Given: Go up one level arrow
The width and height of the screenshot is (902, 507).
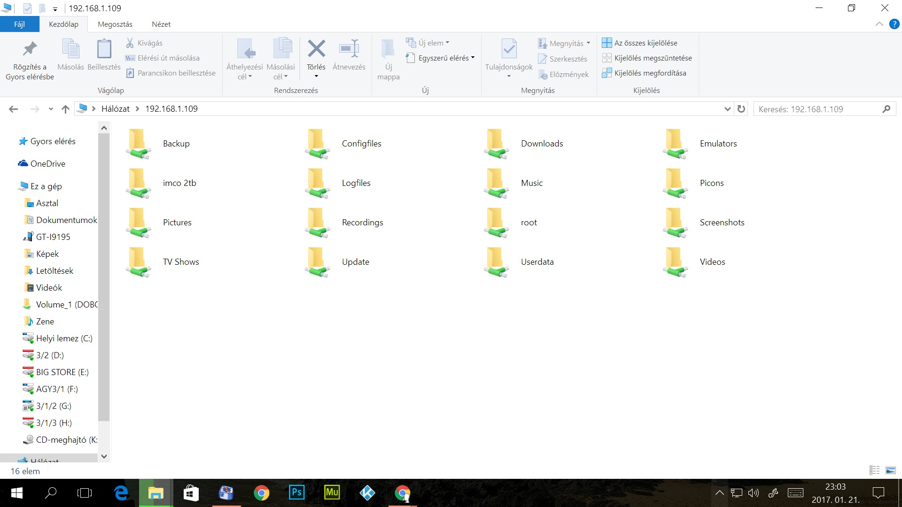Looking at the screenshot, I should [x=65, y=109].
